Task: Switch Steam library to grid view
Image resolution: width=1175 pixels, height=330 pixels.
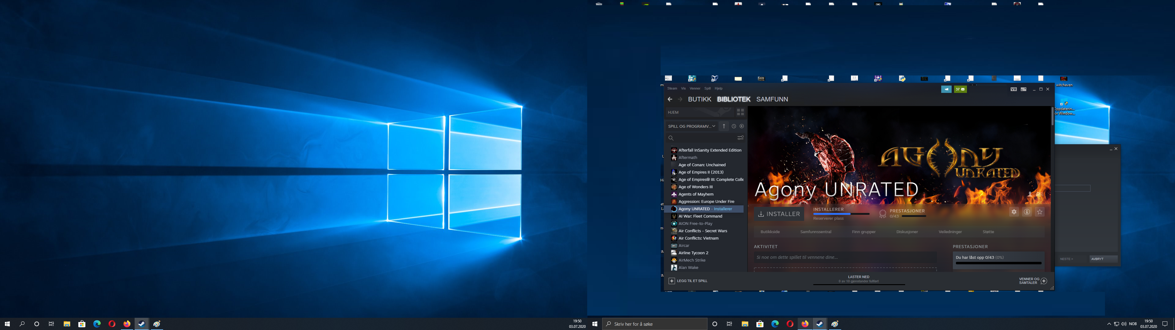Action: (740, 112)
